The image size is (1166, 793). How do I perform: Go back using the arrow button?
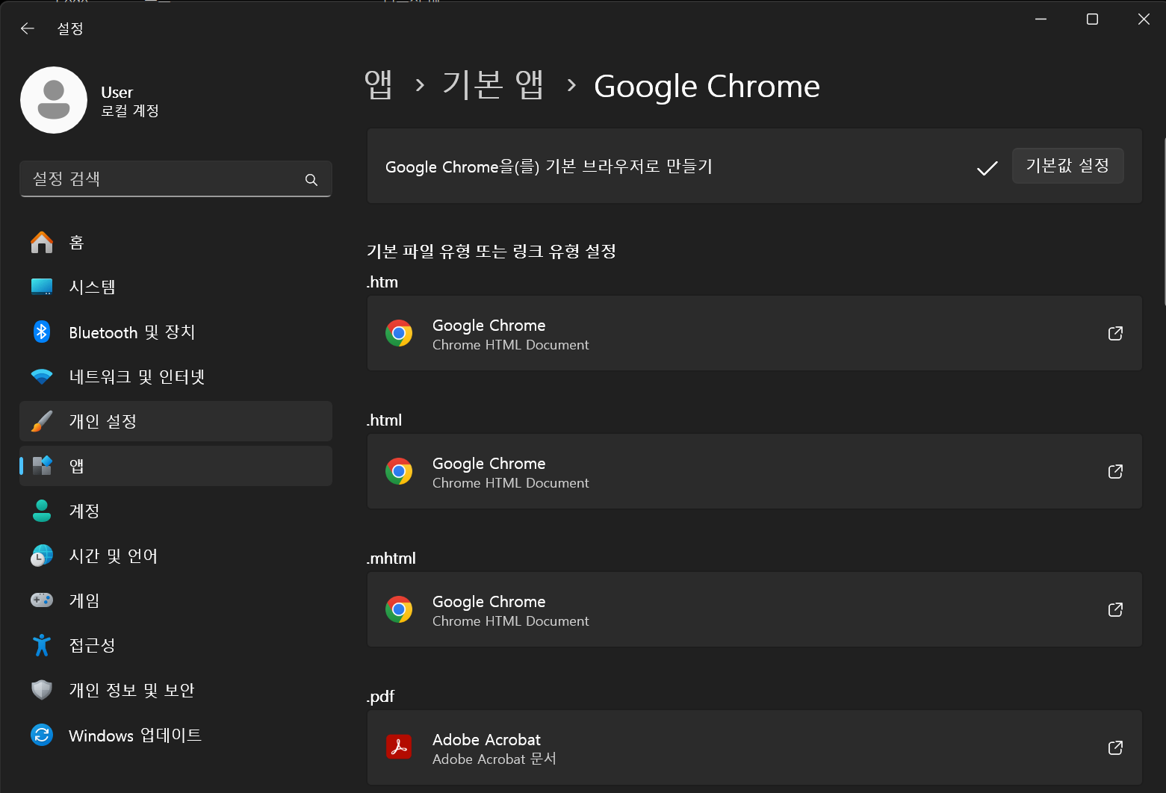coord(27,28)
